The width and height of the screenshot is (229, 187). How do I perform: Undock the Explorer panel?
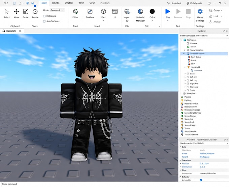click(x=224, y=31)
